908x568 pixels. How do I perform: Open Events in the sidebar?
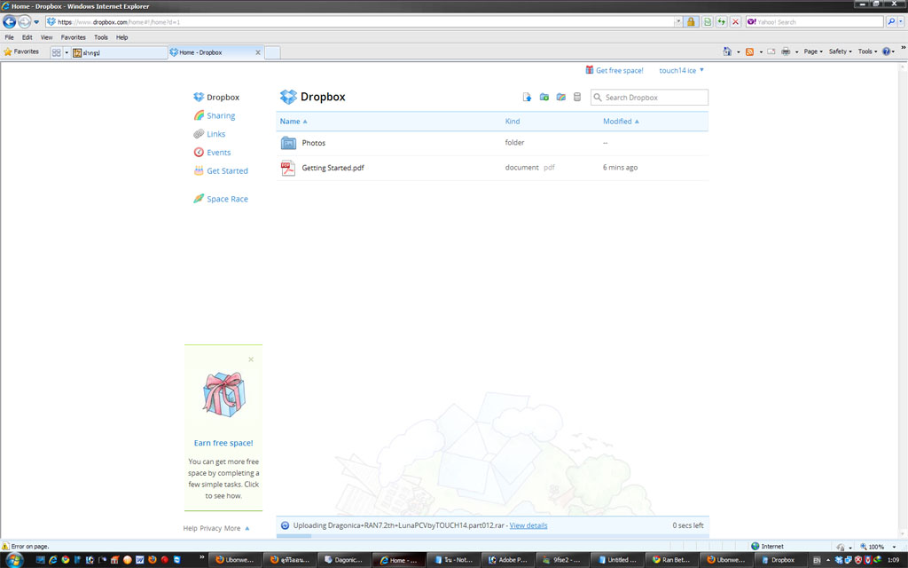click(212, 153)
